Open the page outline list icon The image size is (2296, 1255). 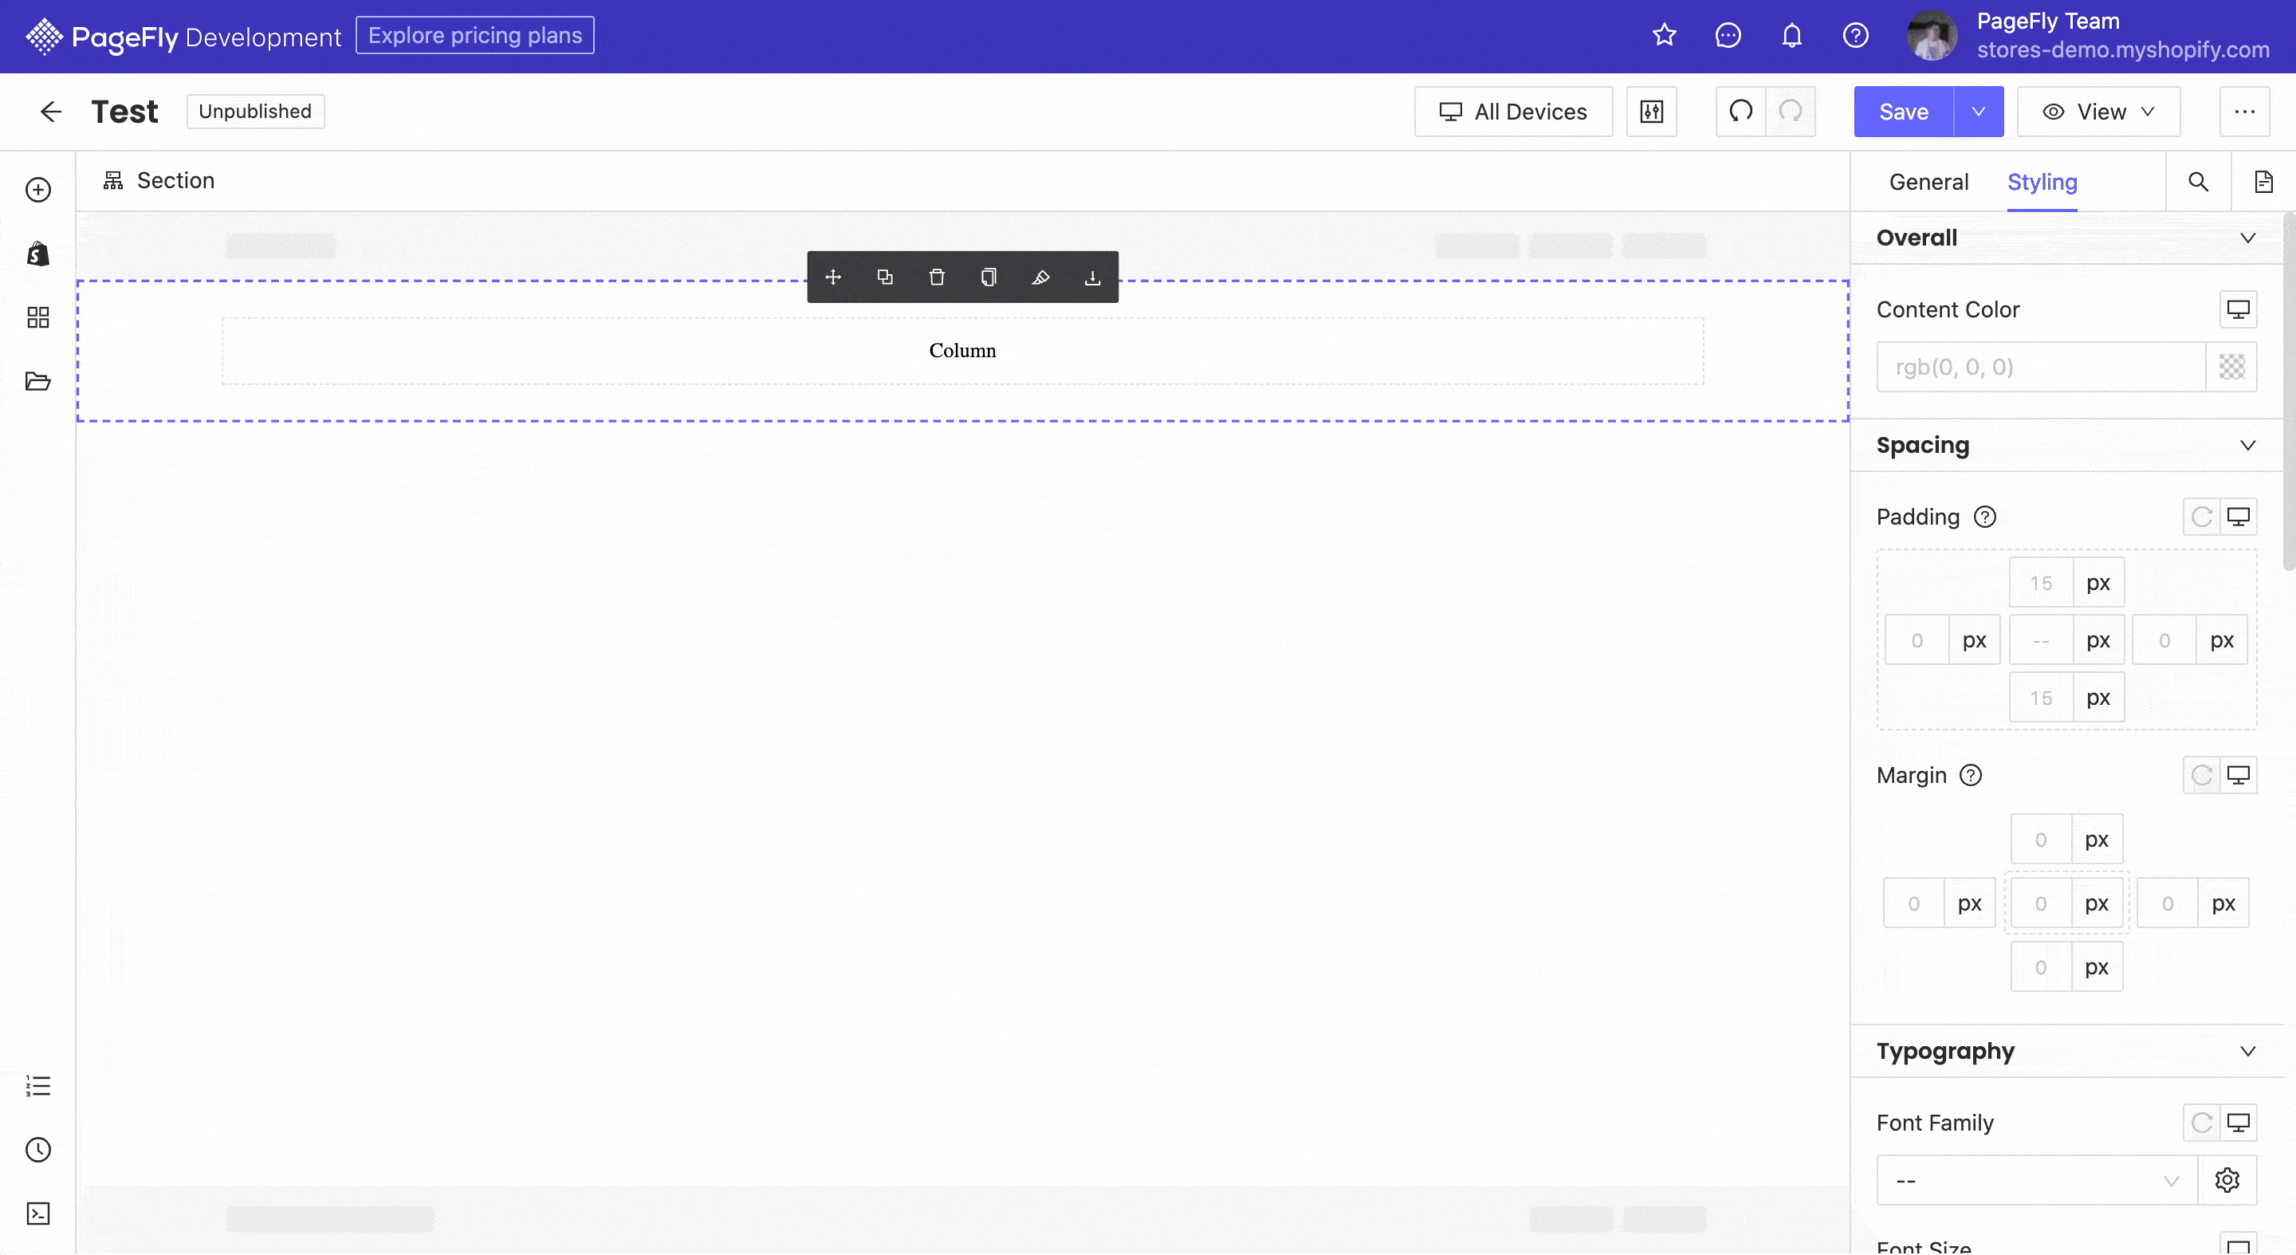click(38, 1086)
